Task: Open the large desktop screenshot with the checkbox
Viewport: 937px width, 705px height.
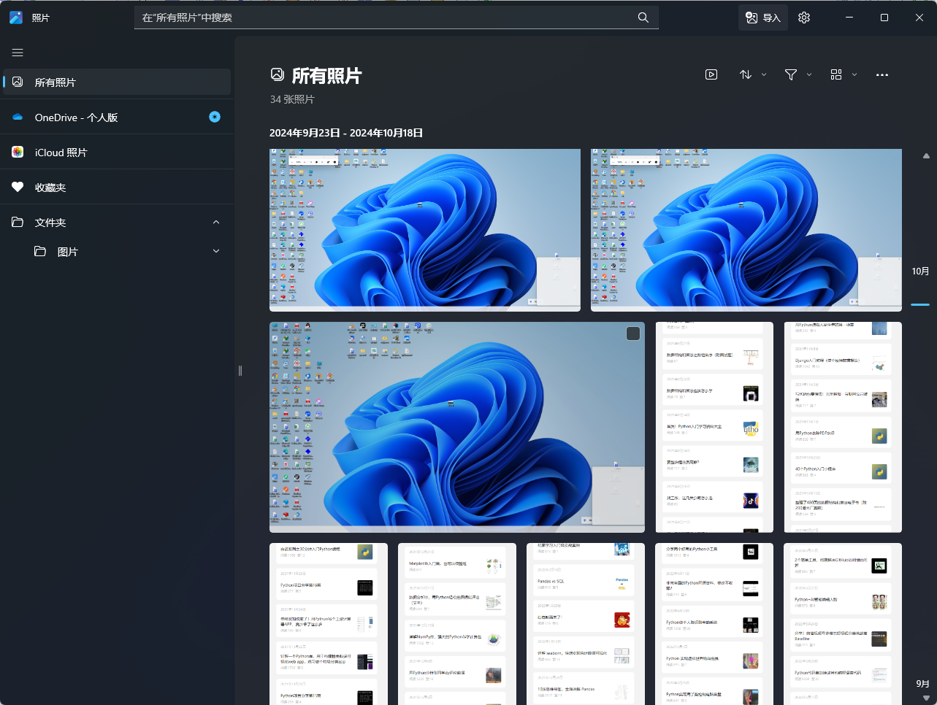Action: tap(457, 427)
